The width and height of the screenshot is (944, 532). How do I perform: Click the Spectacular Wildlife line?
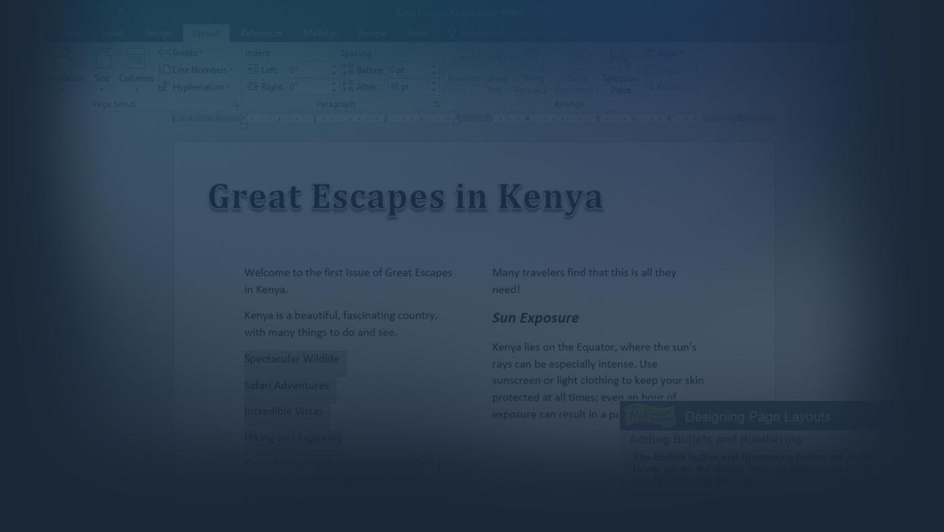coord(292,359)
